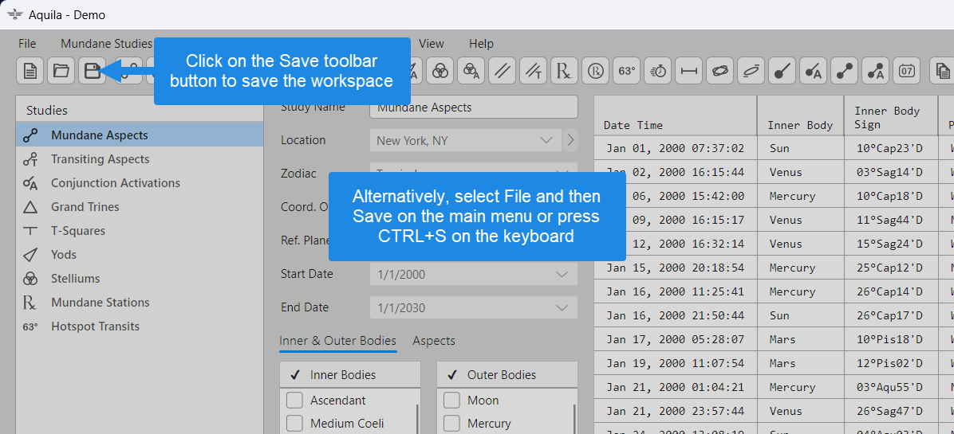954x434 pixels.
Task: Open the Start Date dropdown
Action: pos(561,274)
